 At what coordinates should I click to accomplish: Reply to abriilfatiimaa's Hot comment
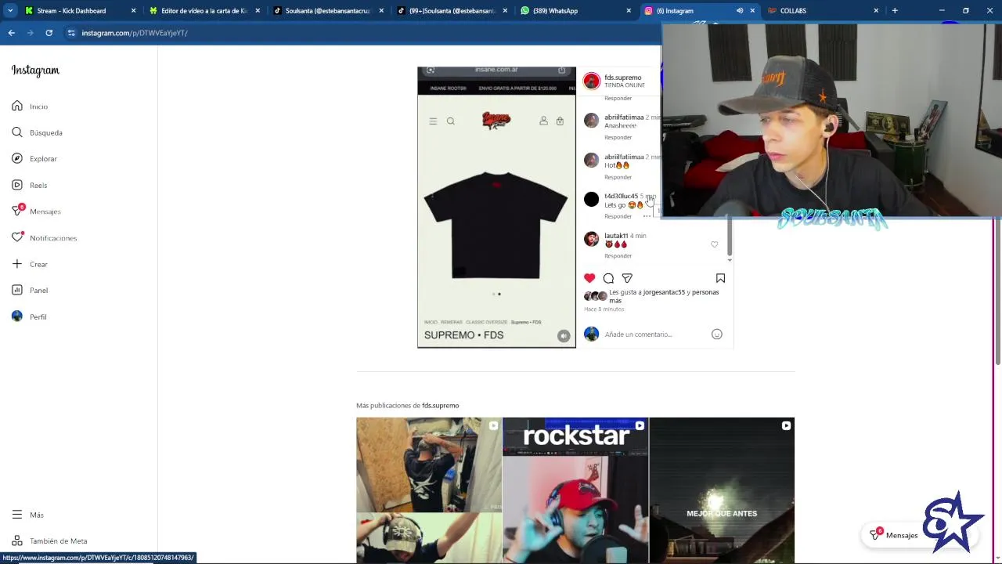tap(618, 177)
